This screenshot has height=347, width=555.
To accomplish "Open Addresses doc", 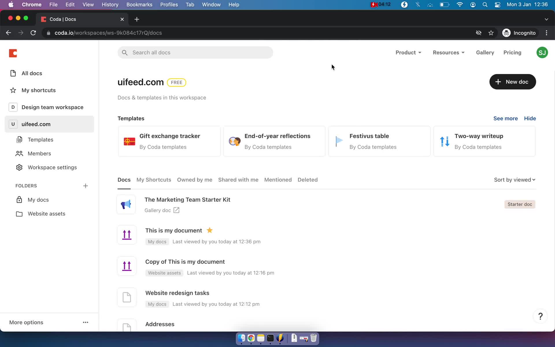I will 160,324.
